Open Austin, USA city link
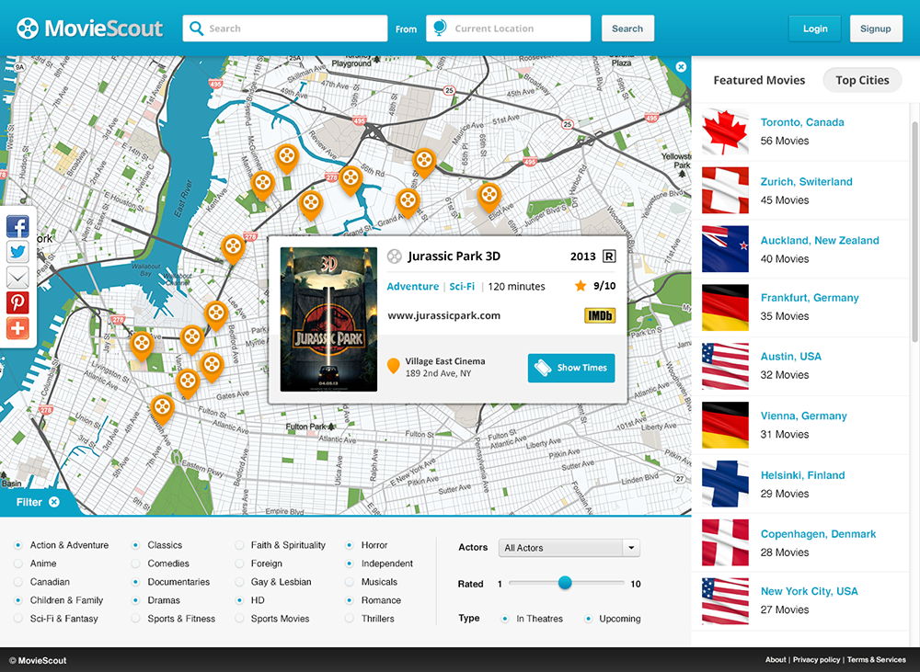Screen dimensions: 920x672 pos(790,357)
